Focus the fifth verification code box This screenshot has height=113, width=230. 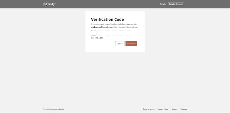coord(121,33)
